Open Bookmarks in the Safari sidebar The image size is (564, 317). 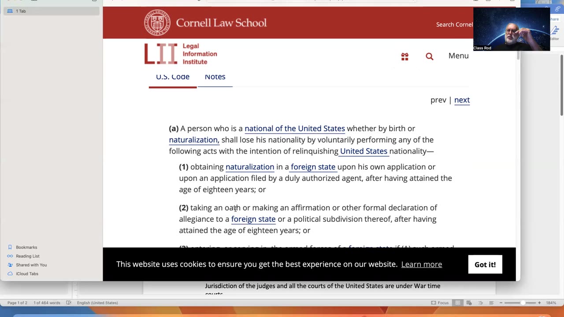(26, 247)
